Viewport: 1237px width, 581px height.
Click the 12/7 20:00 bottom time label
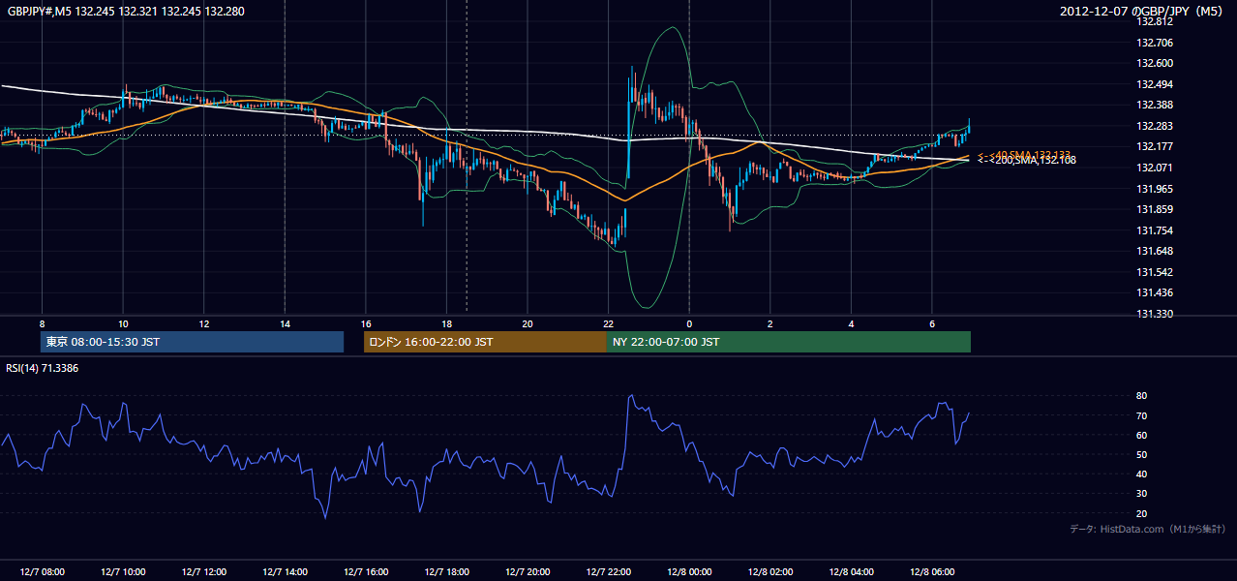point(527,572)
